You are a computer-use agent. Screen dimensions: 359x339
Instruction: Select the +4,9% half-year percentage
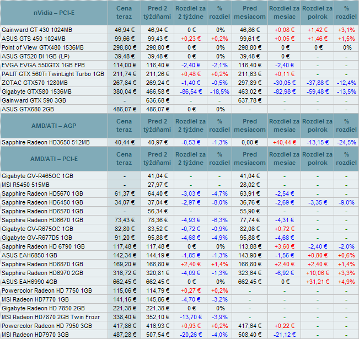[346, 282]
